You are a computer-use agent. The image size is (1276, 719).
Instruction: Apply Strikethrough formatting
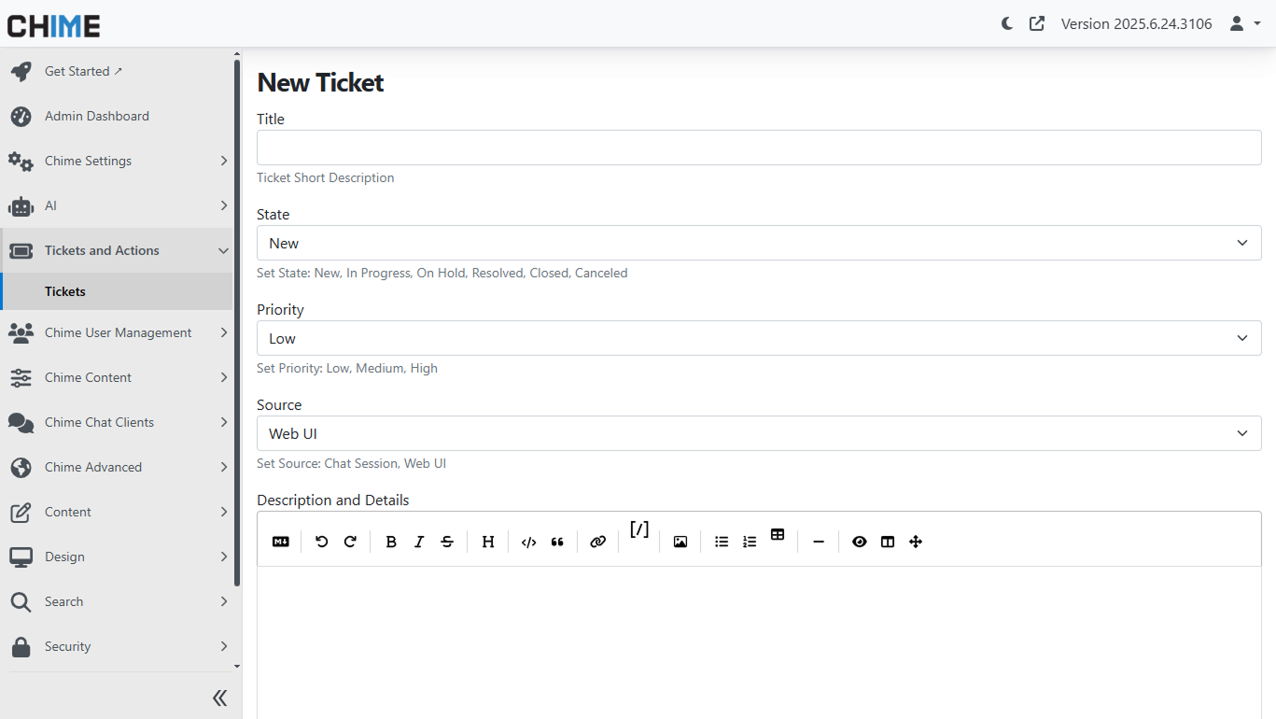(447, 542)
